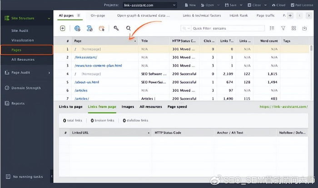Switch to the On-page tab
The width and height of the screenshot is (318, 188).
point(98,15)
